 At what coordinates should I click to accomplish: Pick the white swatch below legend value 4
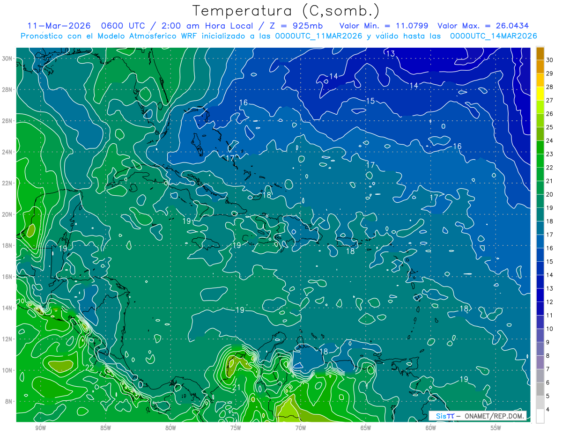540,417
